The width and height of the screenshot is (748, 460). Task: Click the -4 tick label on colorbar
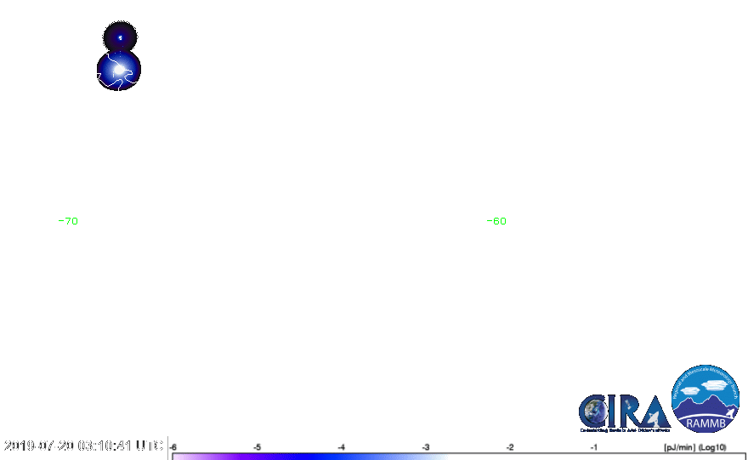tap(341, 446)
